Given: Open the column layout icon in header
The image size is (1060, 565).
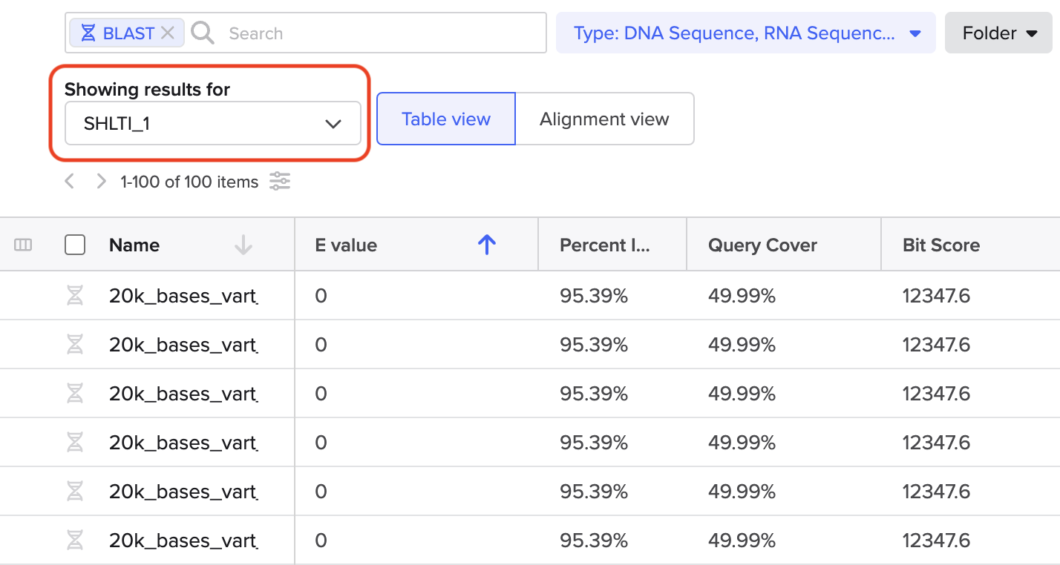Looking at the screenshot, I should pos(23,245).
